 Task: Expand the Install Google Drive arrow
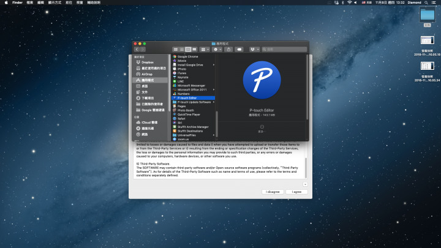point(214,65)
